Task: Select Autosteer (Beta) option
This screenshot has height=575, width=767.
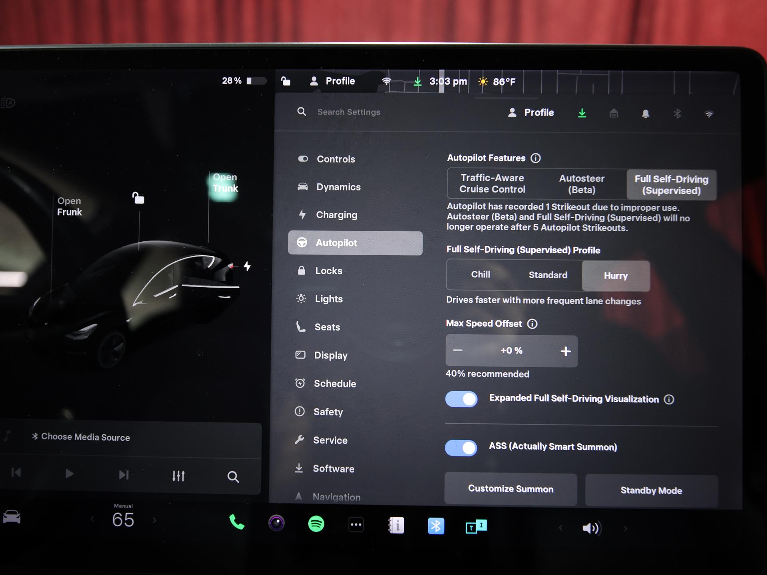Action: [x=582, y=184]
